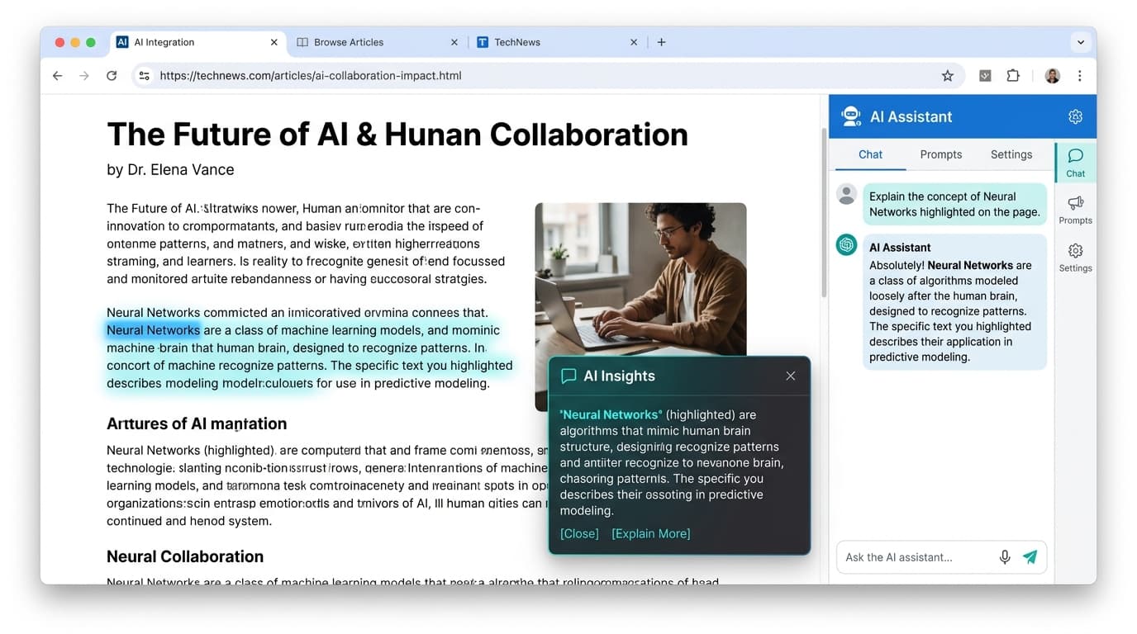
Task: Click the address bar URL
Action: coord(311,76)
